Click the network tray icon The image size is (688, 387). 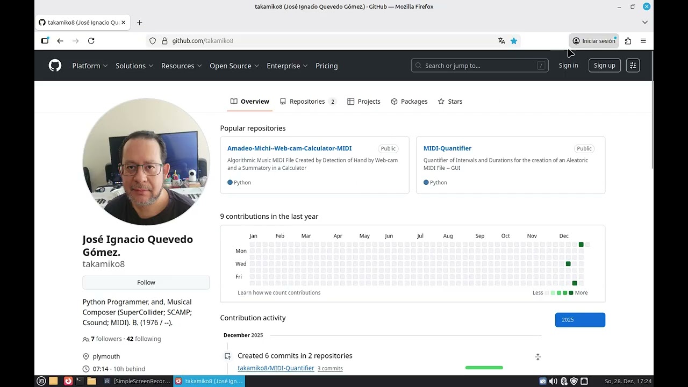coord(585,381)
